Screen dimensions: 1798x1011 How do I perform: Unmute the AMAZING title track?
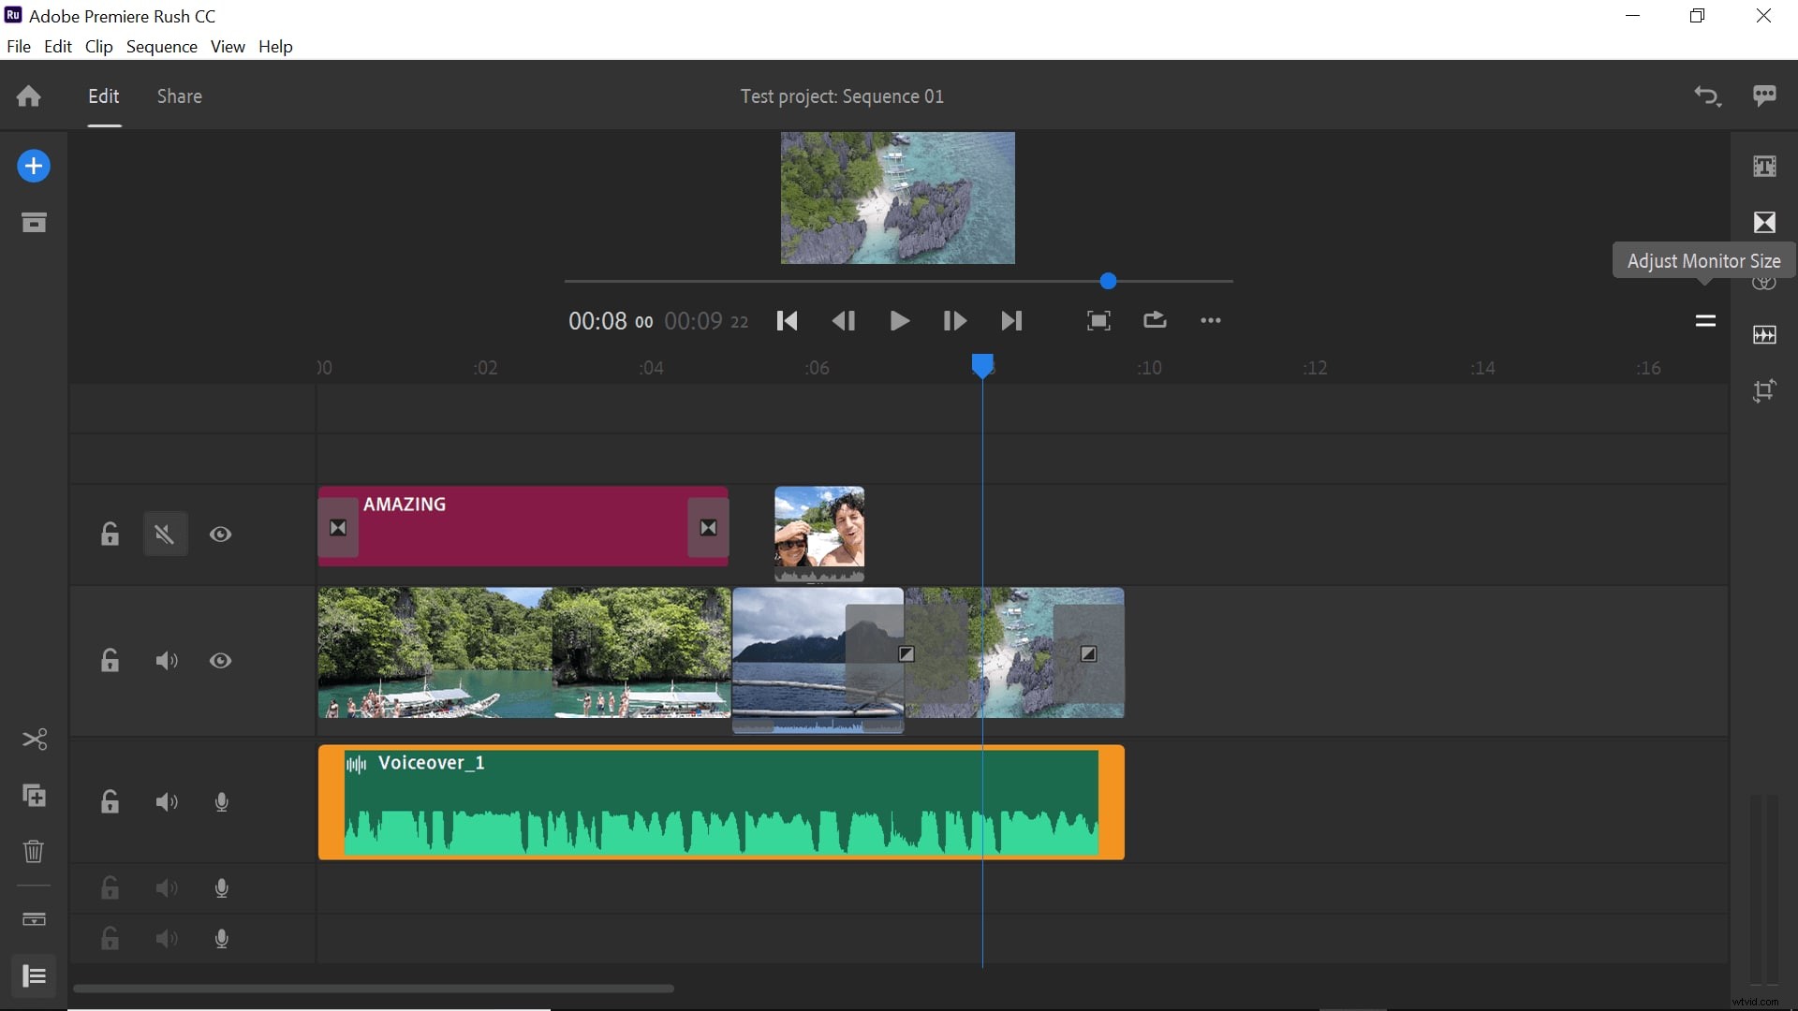pos(165,534)
